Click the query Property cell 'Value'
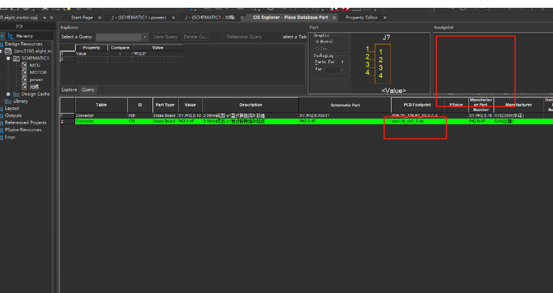This screenshot has width=553, height=293. 91,54
